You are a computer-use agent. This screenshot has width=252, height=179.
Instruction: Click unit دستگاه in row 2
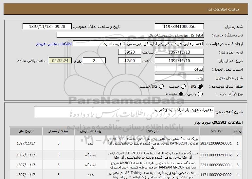tap(91, 155)
